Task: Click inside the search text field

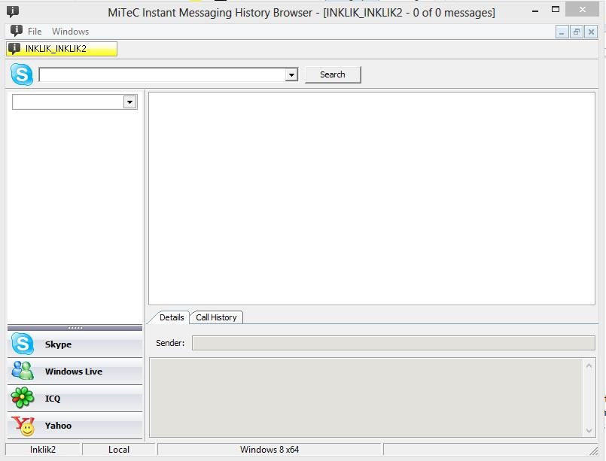Action: pos(163,74)
